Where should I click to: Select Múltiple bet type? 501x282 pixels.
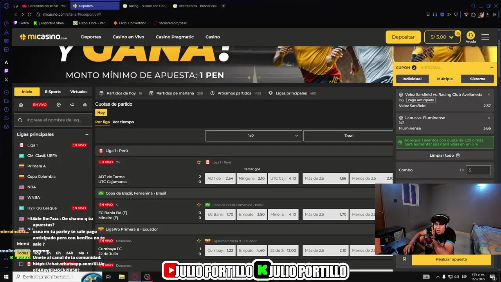[x=445, y=79]
